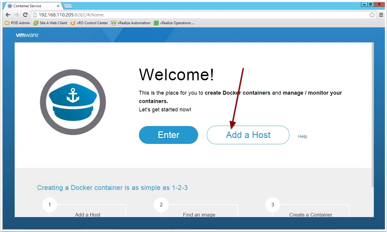Open the vRealize Operations bookmark
This screenshot has width=387, height=232.
[174, 23]
